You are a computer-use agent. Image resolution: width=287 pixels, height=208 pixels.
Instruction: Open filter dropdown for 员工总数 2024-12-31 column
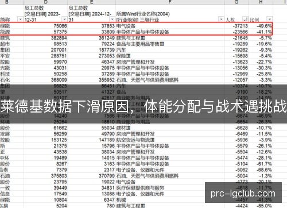[x=113, y=20]
